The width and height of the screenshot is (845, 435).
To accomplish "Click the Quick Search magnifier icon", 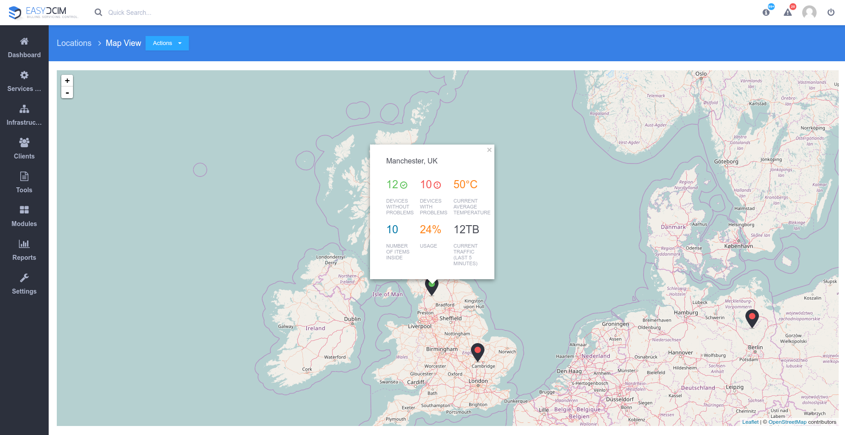I will click(98, 13).
